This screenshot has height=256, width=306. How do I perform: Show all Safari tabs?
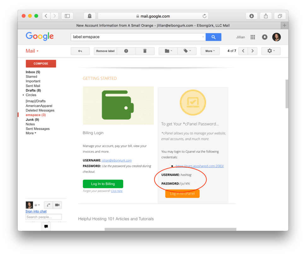(280, 16)
